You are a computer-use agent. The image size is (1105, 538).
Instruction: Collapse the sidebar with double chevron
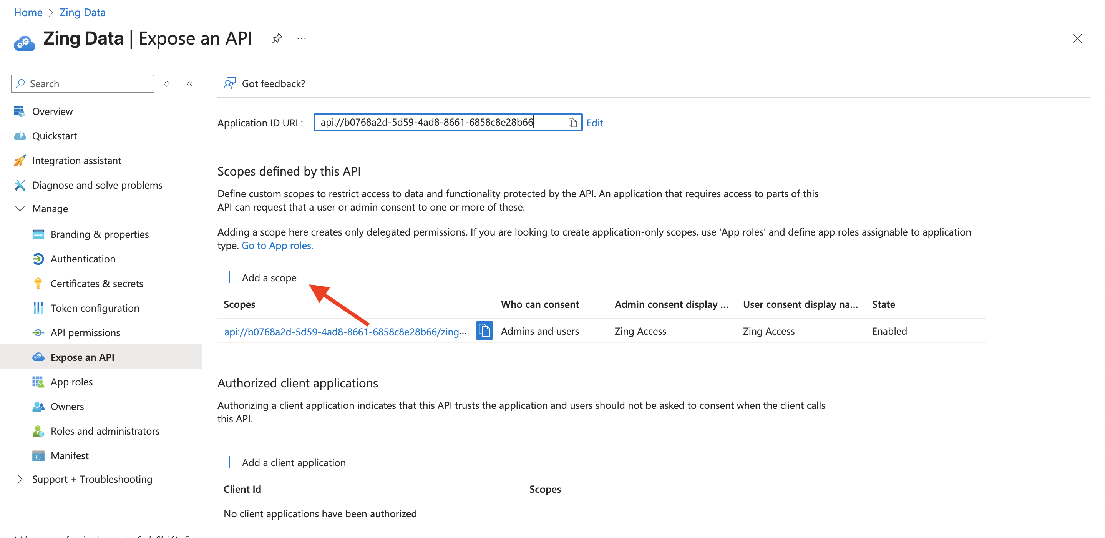pyautogui.click(x=190, y=84)
